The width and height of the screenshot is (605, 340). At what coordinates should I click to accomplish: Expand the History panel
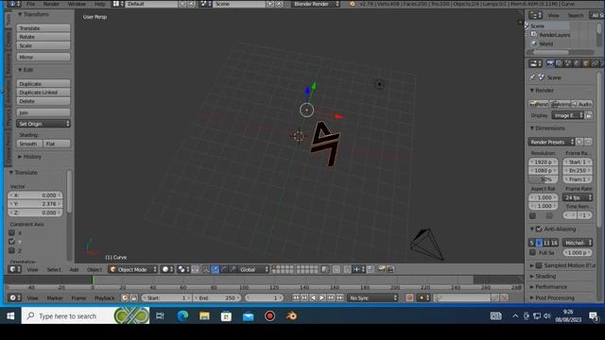[x=29, y=157]
